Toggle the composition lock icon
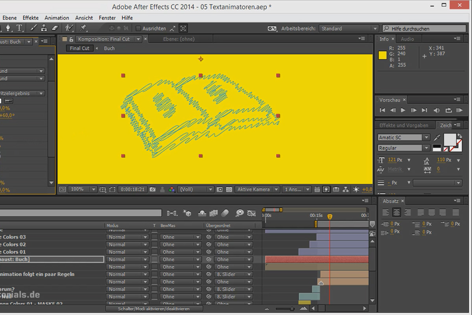 click(71, 39)
